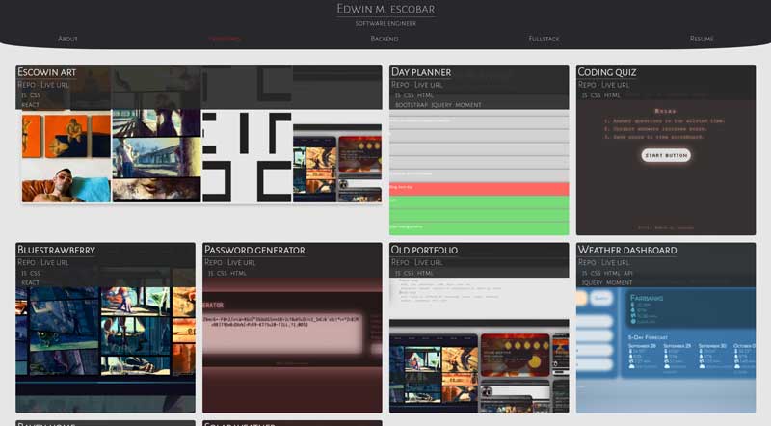The height and width of the screenshot is (426, 771).
Task: Open the Repo link for Escowin art
Action: pos(26,85)
